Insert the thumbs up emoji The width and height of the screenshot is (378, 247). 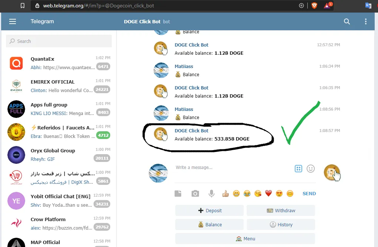pyautogui.click(x=225, y=193)
